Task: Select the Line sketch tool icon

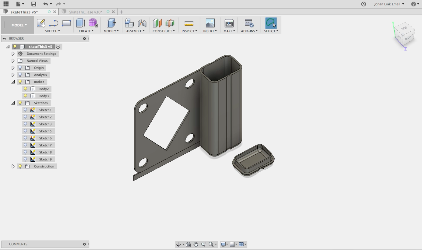Action: [54, 23]
